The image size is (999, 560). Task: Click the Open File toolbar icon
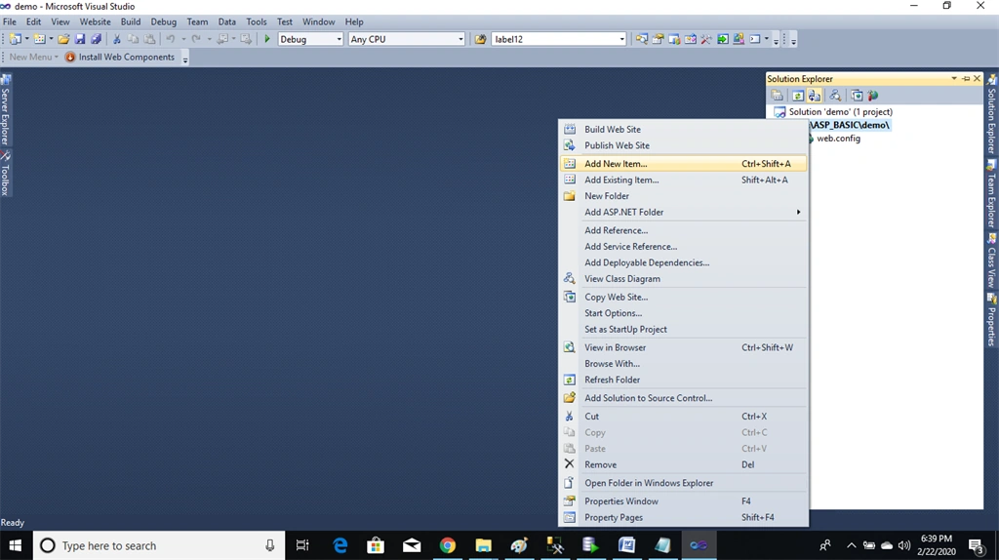[63, 39]
